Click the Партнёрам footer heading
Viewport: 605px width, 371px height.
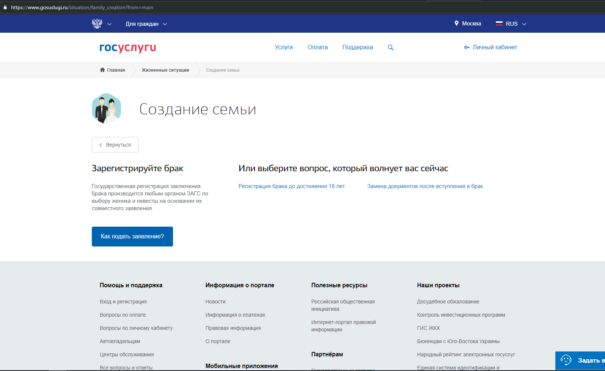coord(327,354)
